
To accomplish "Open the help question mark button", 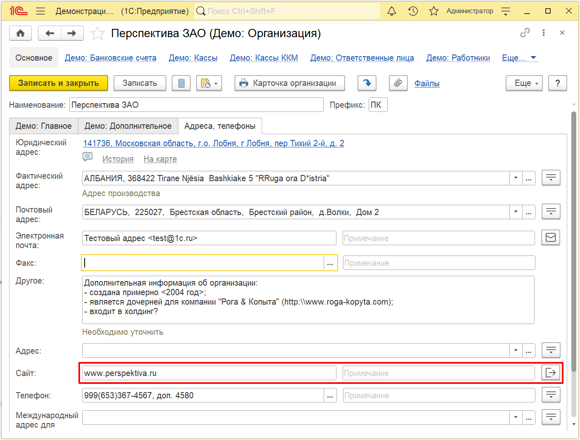I will click(558, 83).
